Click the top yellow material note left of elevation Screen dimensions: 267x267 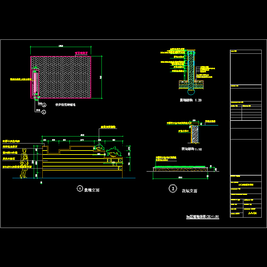click(x=11, y=141)
